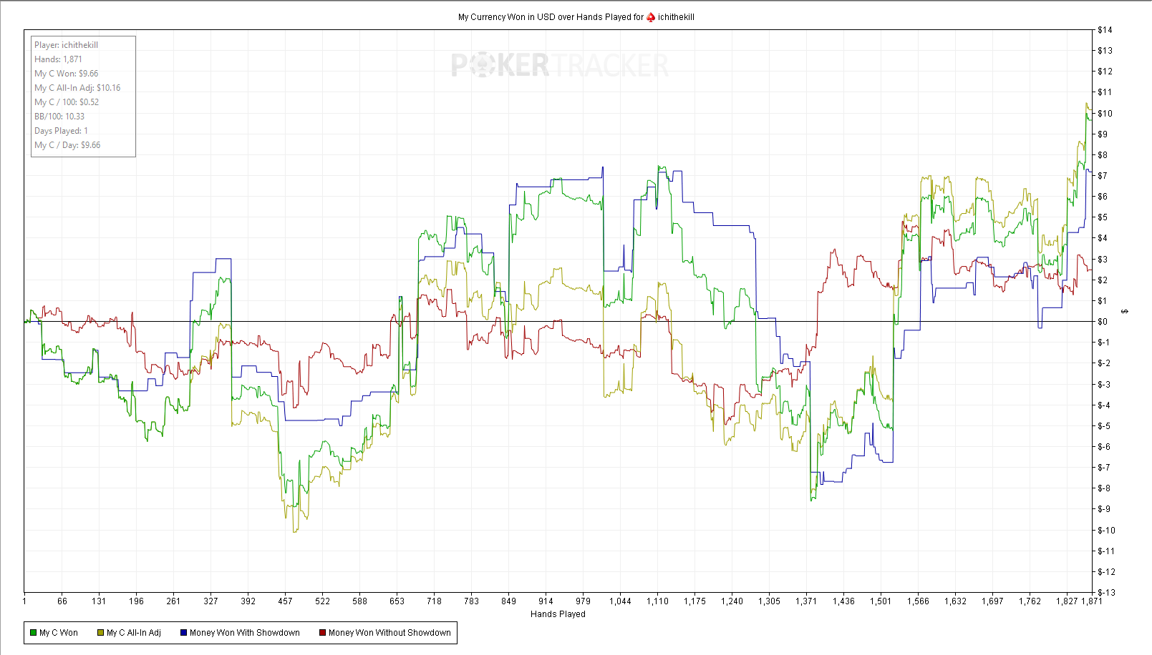
Task: Select the "1,044" x-axis tick label
Action: 620,601
